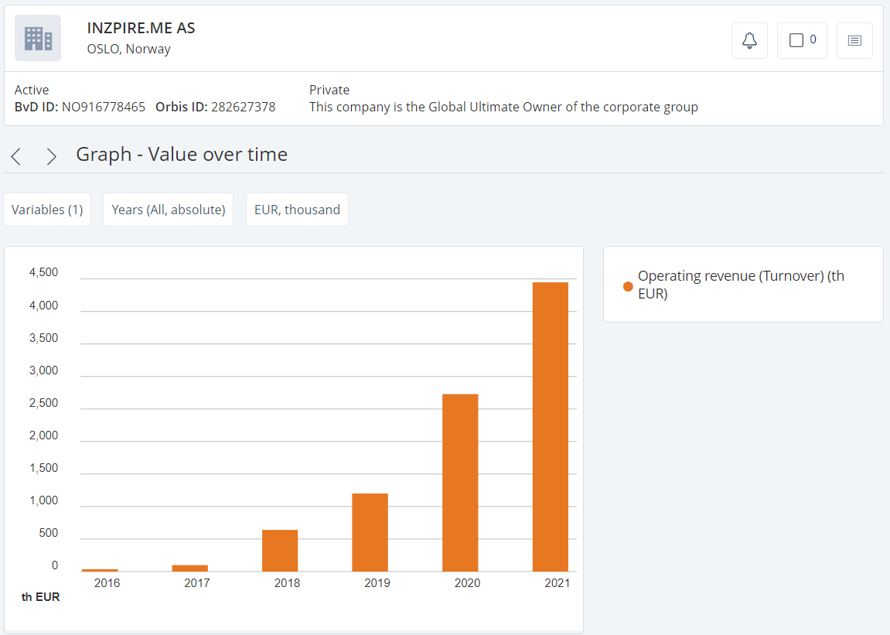This screenshot has height=635, width=890.
Task: Open alerts with the bell icon
Action: point(749,40)
